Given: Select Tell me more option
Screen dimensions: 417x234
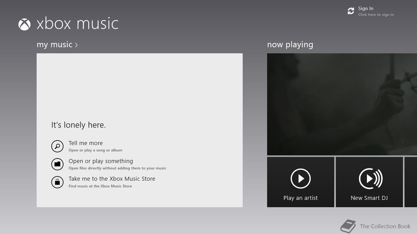Looking at the screenshot, I should (86, 143).
